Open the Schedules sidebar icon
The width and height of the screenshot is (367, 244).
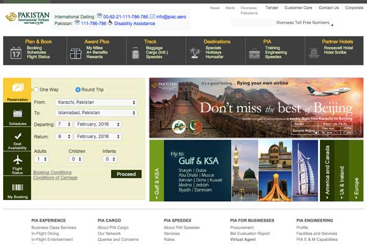pos(17,115)
